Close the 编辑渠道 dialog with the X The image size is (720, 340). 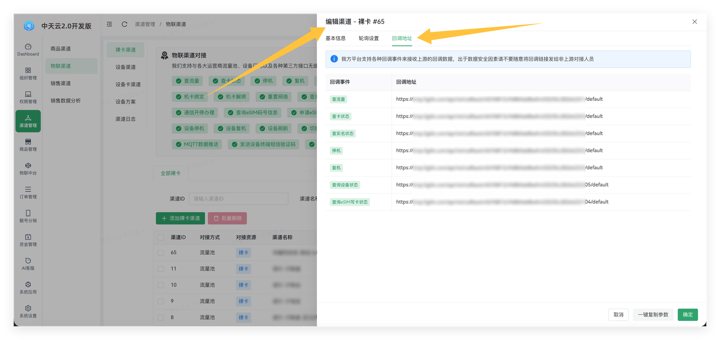(x=694, y=22)
